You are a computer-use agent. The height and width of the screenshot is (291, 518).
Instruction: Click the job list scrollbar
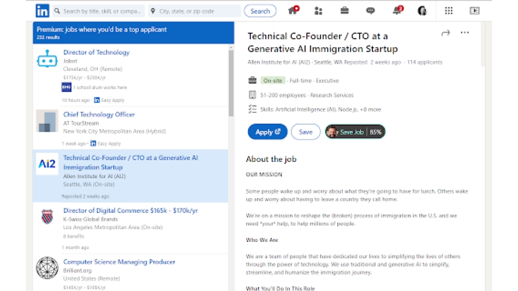click(x=231, y=83)
